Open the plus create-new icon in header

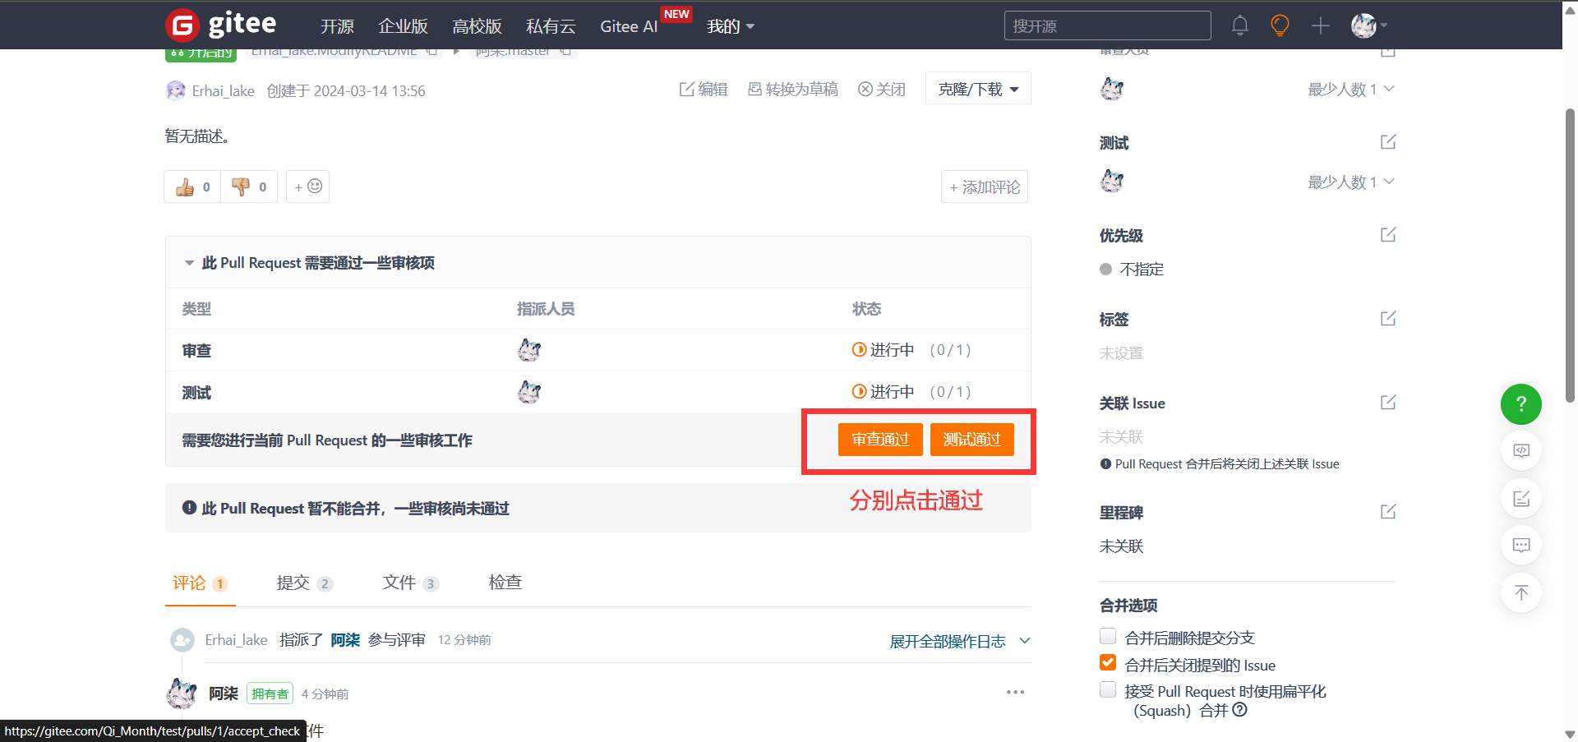1320,25
